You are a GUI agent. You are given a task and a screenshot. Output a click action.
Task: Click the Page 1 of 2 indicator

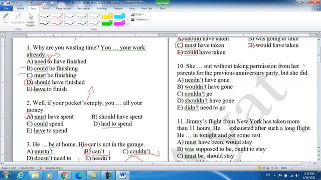click(x=9, y=168)
